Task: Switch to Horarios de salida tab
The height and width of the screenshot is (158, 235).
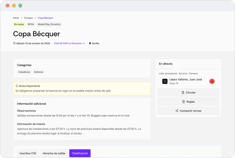Action: (x=54, y=153)
